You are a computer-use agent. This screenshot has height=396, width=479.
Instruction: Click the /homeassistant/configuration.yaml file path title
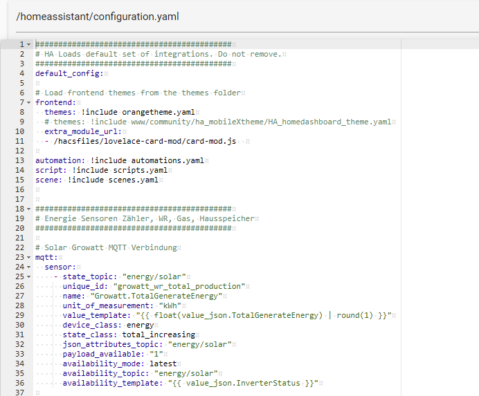coord(98,17)
